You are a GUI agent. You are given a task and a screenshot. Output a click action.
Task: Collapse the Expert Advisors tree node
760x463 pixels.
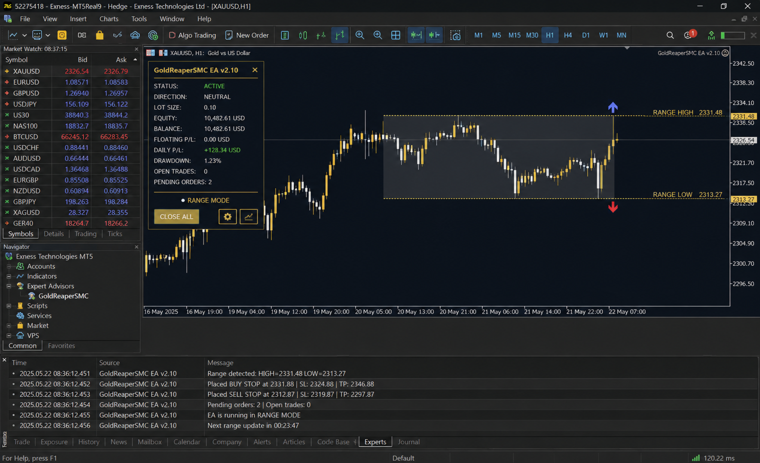[x=9, y=286]
